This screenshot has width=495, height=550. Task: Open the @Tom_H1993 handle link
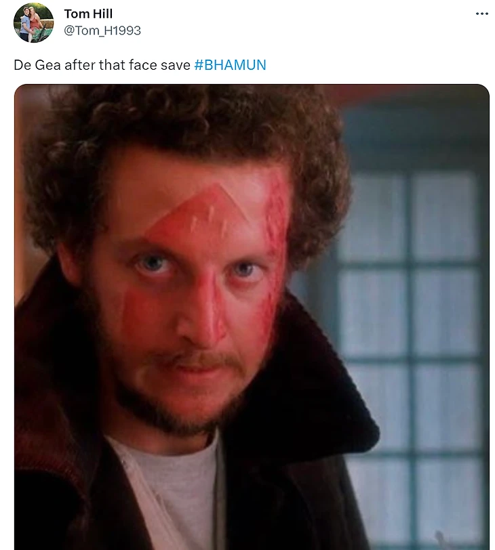102,30
